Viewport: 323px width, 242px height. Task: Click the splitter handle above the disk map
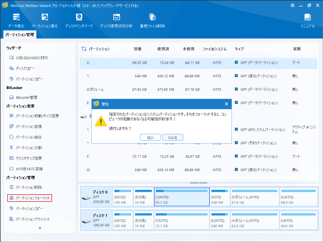click(199, 183)
